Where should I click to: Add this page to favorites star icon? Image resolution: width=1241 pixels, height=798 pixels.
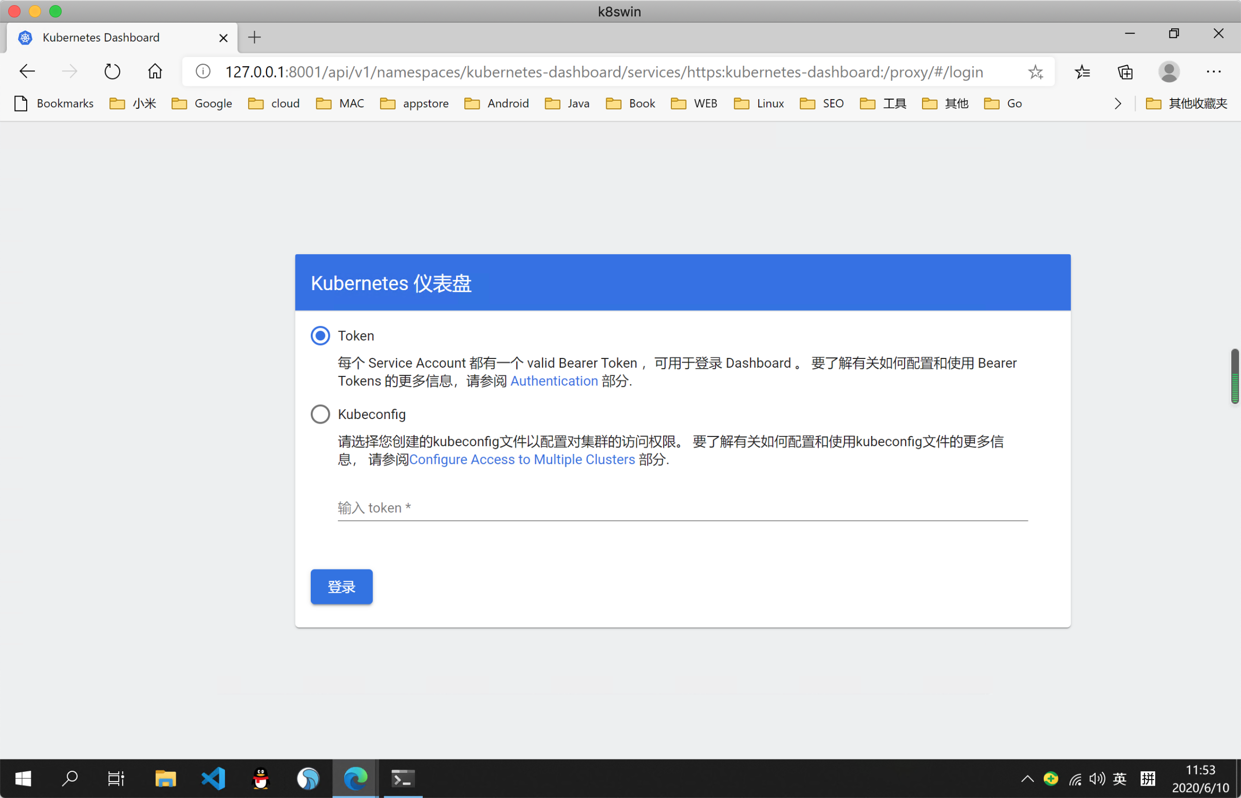(1036, 71)
